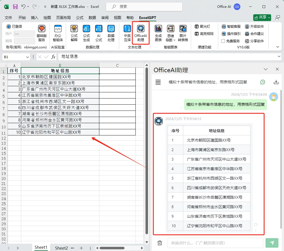Viewport: 284px width, 251px height.
Task: Open chat history with the clock icon
Action: tap(263, 82)
